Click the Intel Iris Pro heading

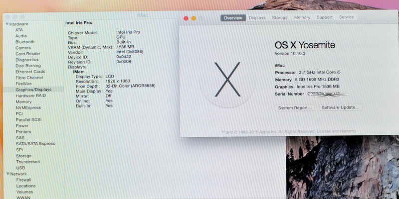point(79,23)
